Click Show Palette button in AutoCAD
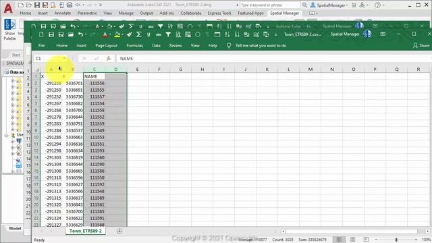This screenshot has height=243, width=432. click(10, 30)
